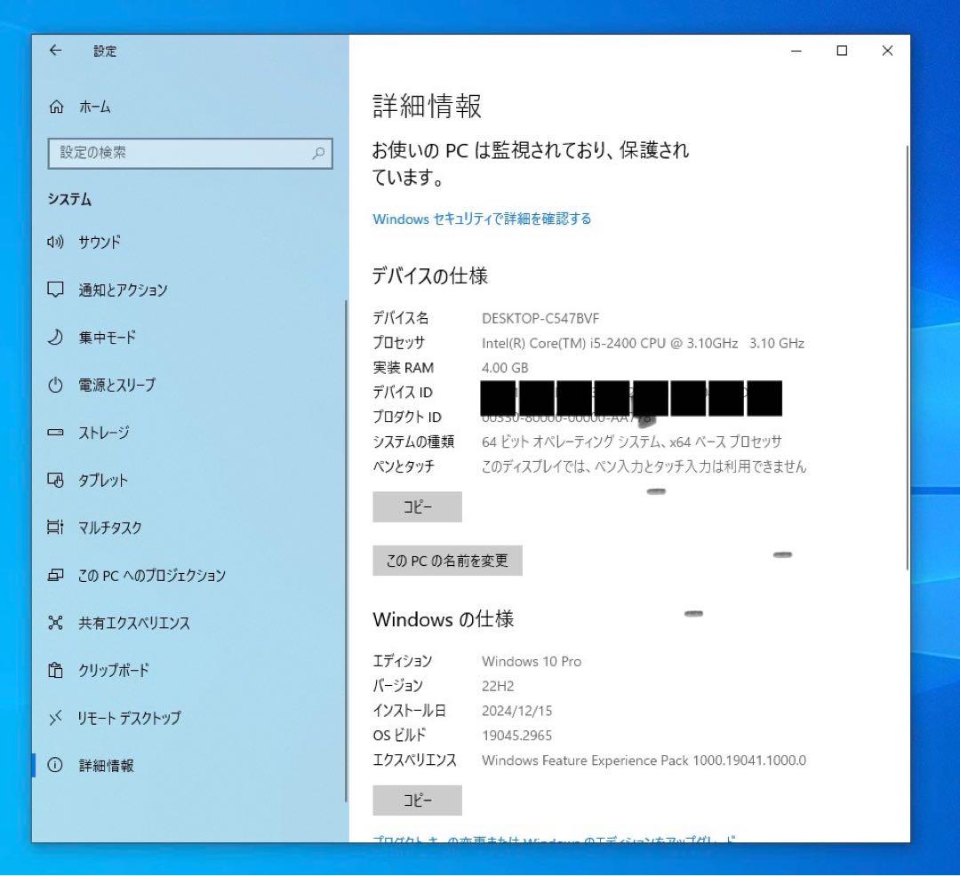960x876 pixels.
Task: Click the デバイスの仕様 heading
Action: pyautogui.click(x=430, y=276)
